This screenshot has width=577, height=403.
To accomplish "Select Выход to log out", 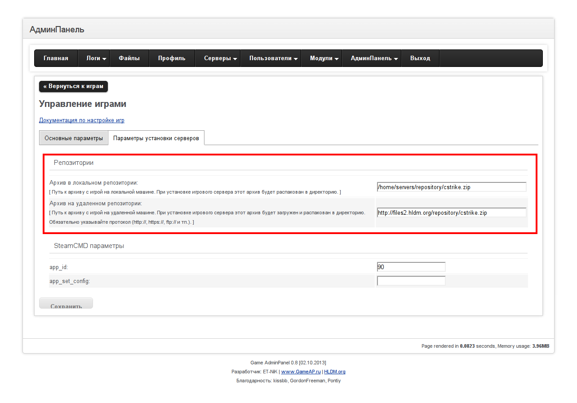I will point(420,58).
